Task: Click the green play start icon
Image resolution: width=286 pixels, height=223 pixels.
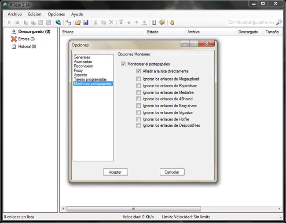Action: [9, 22]
